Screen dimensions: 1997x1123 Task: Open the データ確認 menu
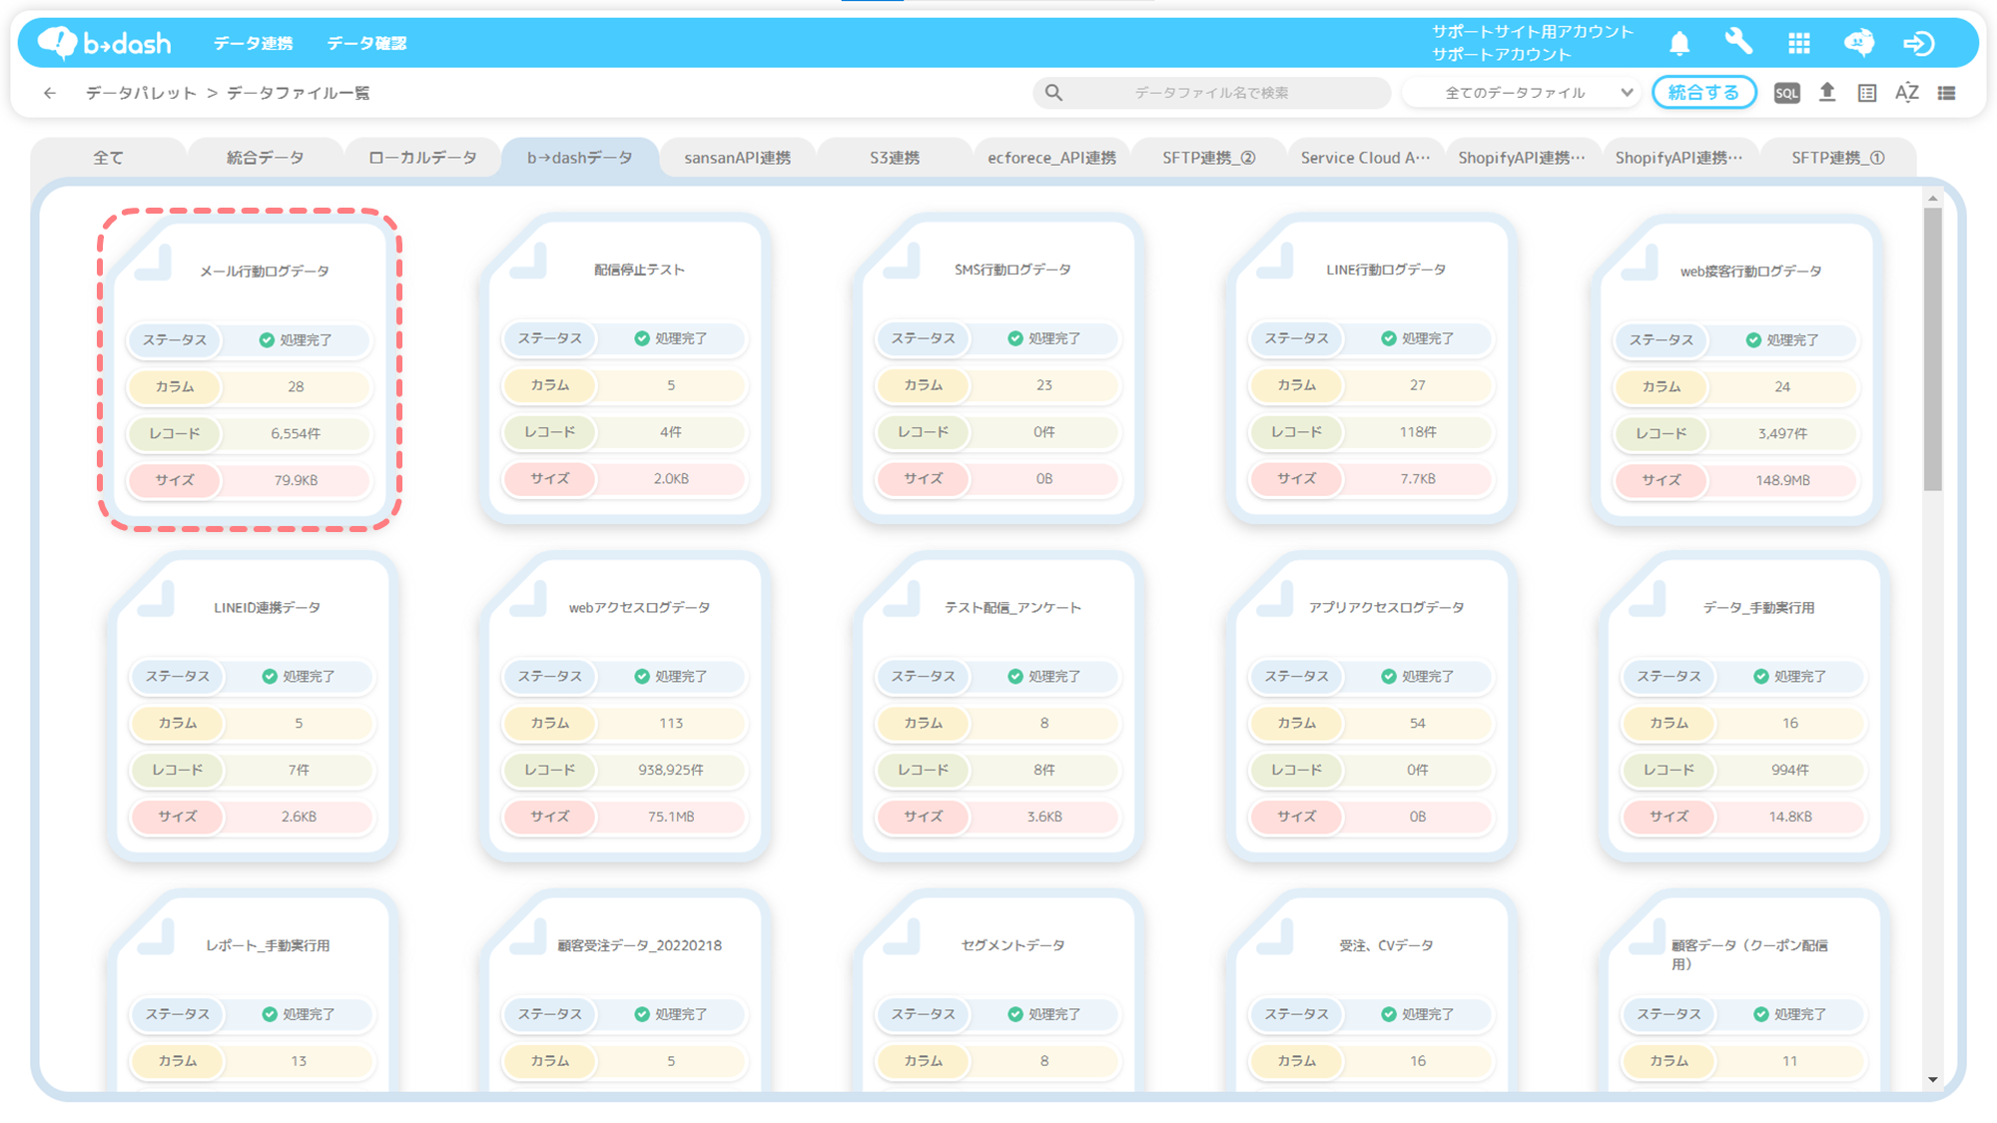click(366, 43)
